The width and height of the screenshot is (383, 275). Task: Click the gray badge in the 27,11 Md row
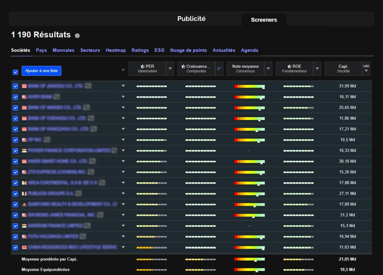[x=78, y=193]
